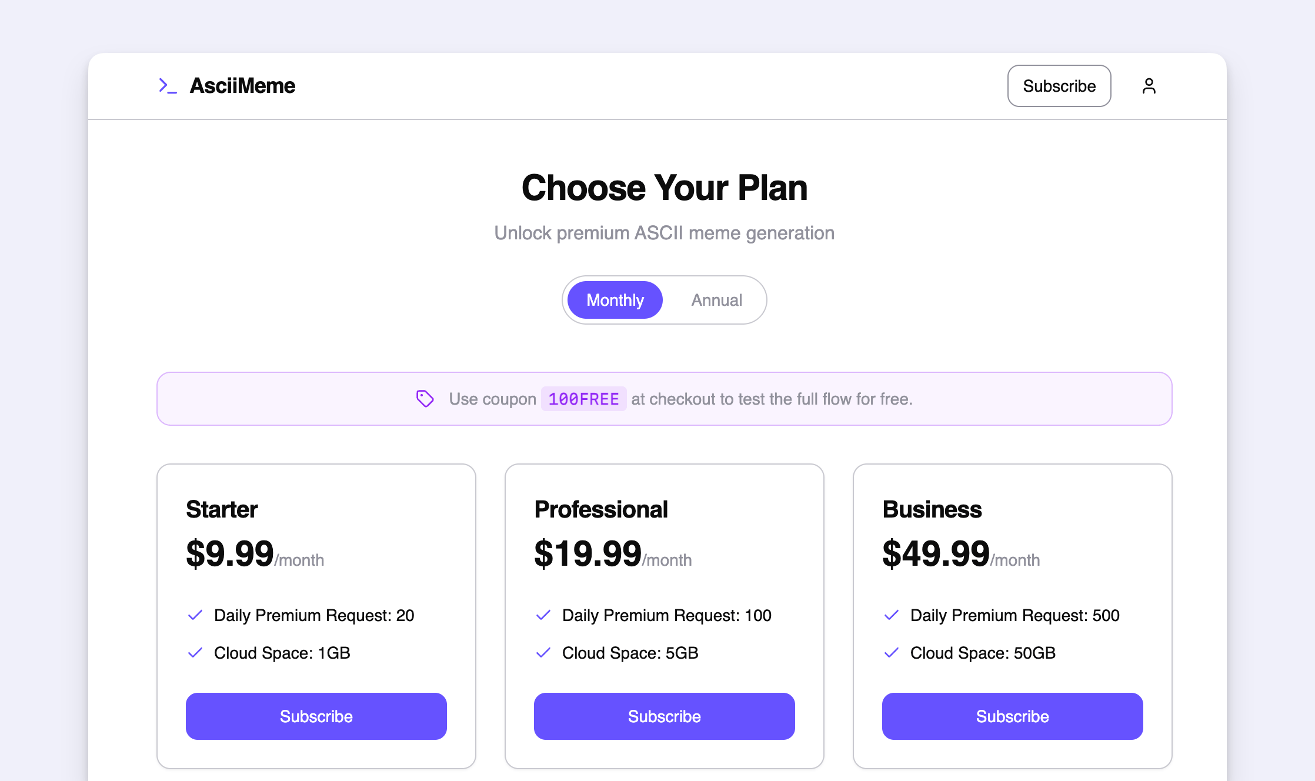Click checkmark next to Cloud Space: 1GB

195,653
